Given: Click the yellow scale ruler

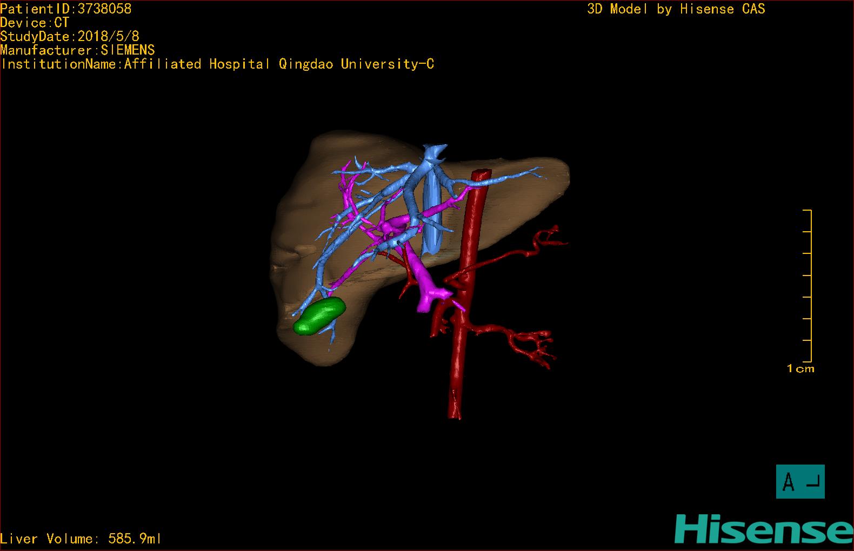Looking at the screenshot, I should [808, 286].
